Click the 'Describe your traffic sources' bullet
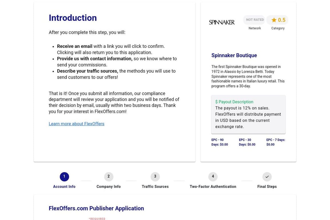The width and height of the screenshot is (330, 220). [116, 74]
